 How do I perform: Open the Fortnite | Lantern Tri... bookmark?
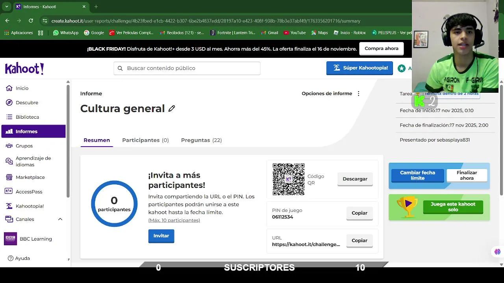coord(233,33)
